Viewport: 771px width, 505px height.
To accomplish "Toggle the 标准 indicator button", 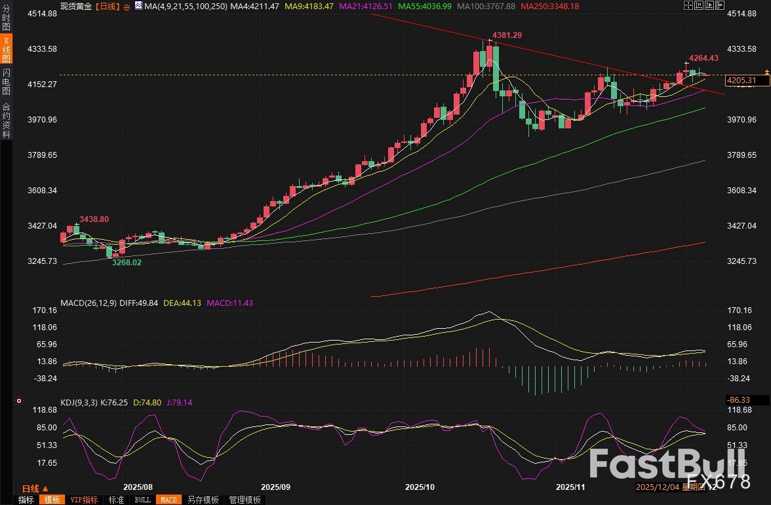I will [116, 500].
